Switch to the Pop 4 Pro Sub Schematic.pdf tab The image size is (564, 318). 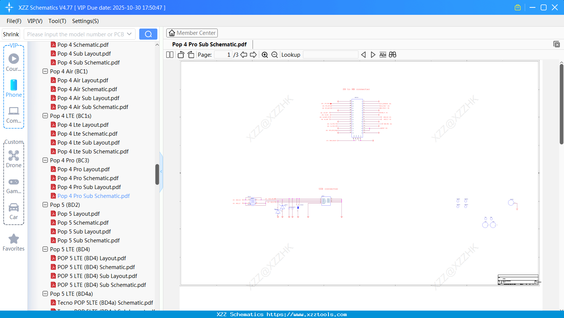[210, 44]
